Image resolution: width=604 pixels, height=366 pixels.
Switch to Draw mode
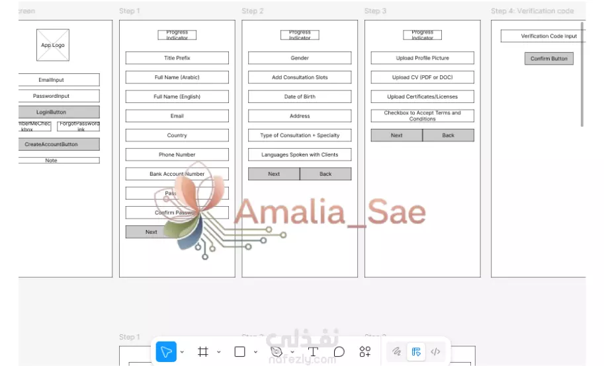click(396, 351)
